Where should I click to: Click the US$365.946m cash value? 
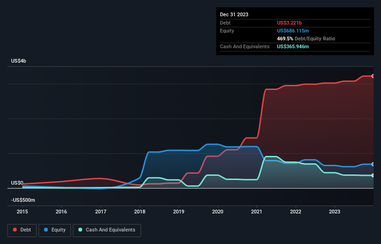click(293, 46)
